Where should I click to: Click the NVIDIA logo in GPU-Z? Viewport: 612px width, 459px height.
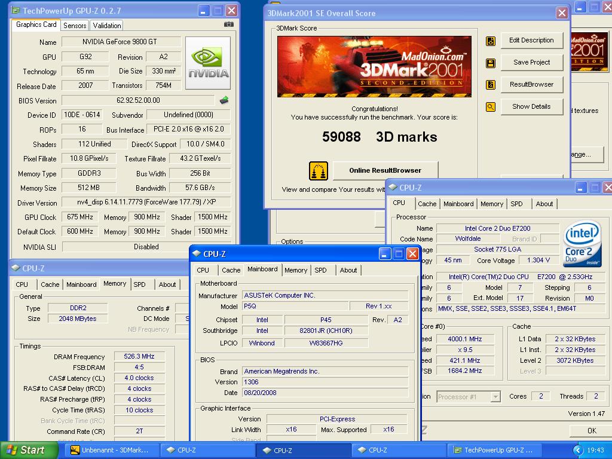tap(208, 63)
